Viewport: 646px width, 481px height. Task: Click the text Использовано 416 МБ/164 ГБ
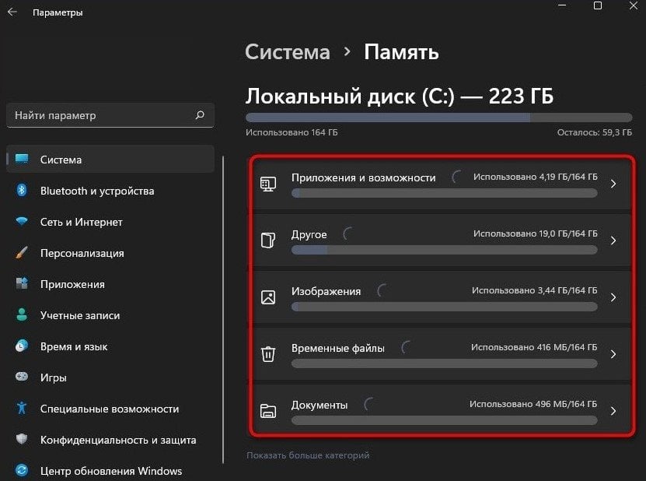534,347
